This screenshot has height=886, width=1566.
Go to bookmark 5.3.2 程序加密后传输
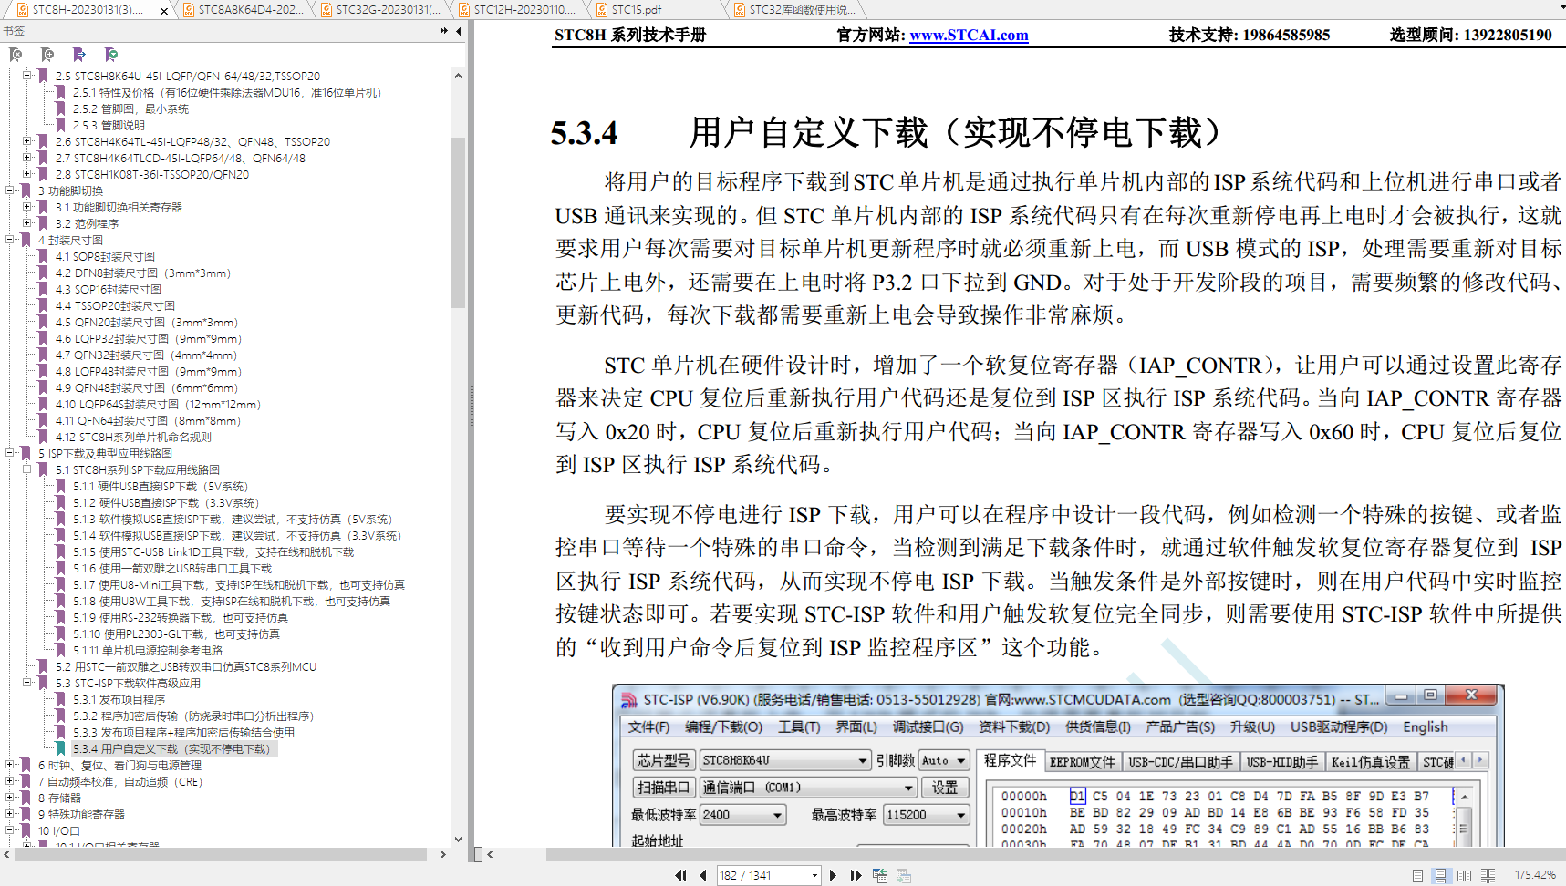(193, 716)
